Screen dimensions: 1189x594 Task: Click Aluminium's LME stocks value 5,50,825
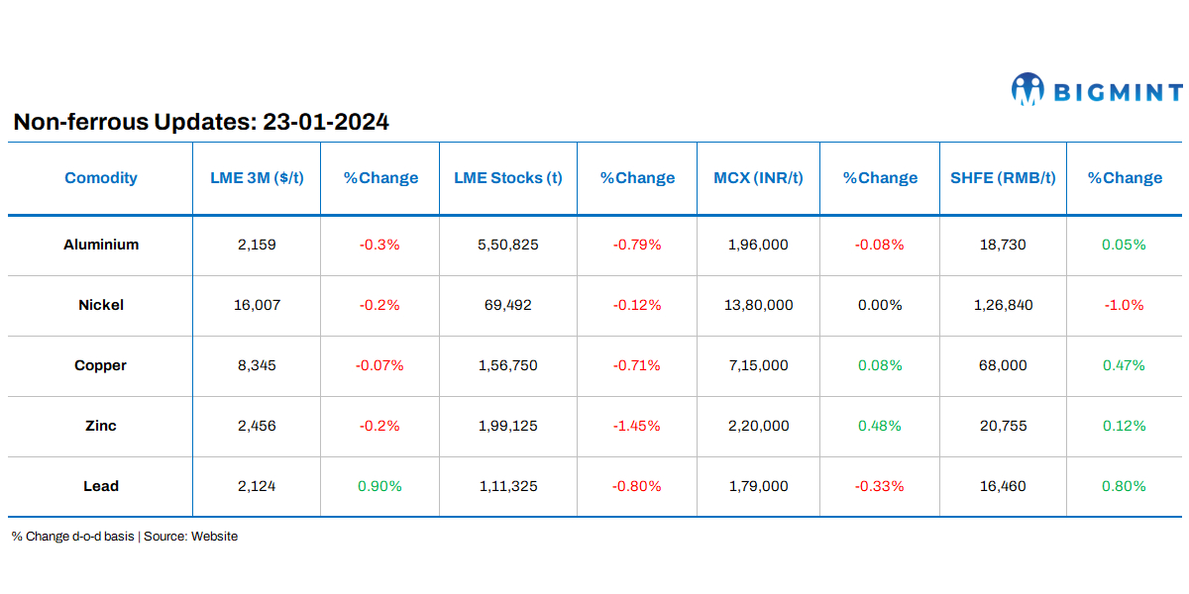pos(508,245)
